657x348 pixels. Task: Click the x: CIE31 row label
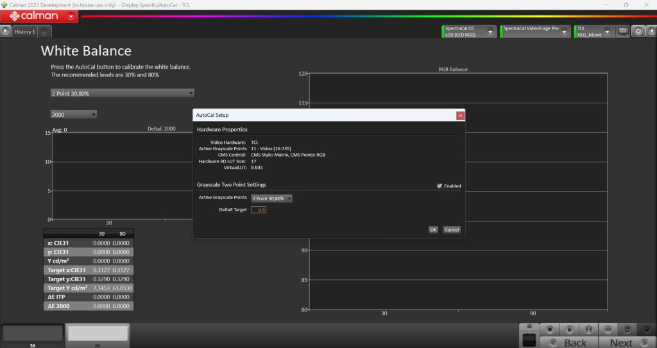point(58,243)
